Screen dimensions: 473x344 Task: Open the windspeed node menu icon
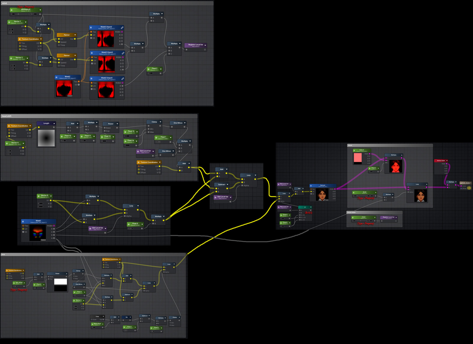click(12, 10)
